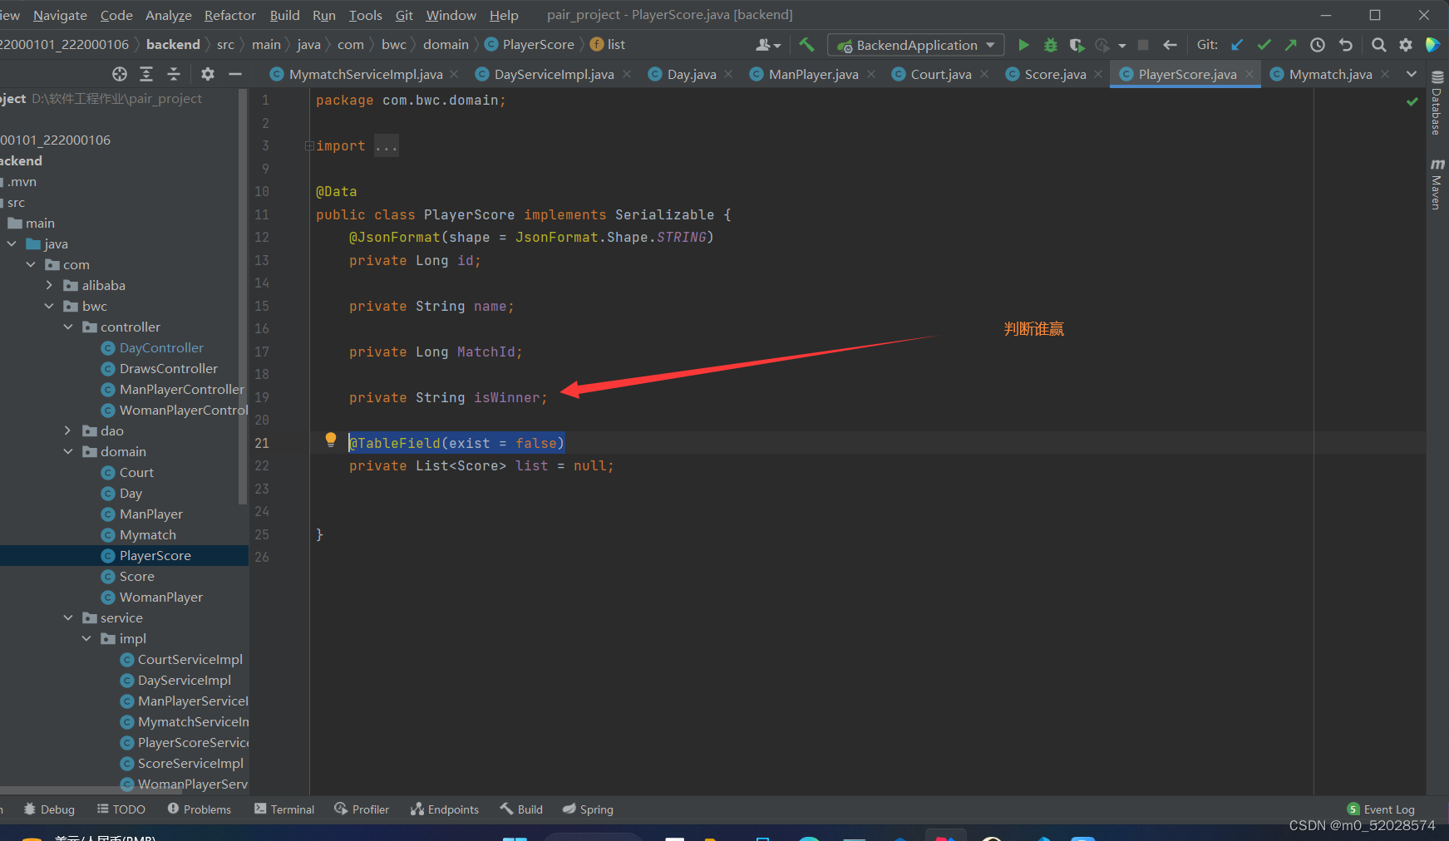The image size is (1449, 841).
Task: Locate opened file with crosshair icon
Action: coord(120,74)
